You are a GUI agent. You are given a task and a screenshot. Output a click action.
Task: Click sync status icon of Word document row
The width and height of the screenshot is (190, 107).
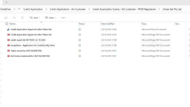pyautogui.click(x=80, y=29)
